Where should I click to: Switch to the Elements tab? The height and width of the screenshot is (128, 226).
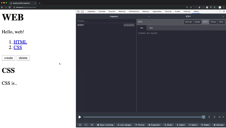91,12
